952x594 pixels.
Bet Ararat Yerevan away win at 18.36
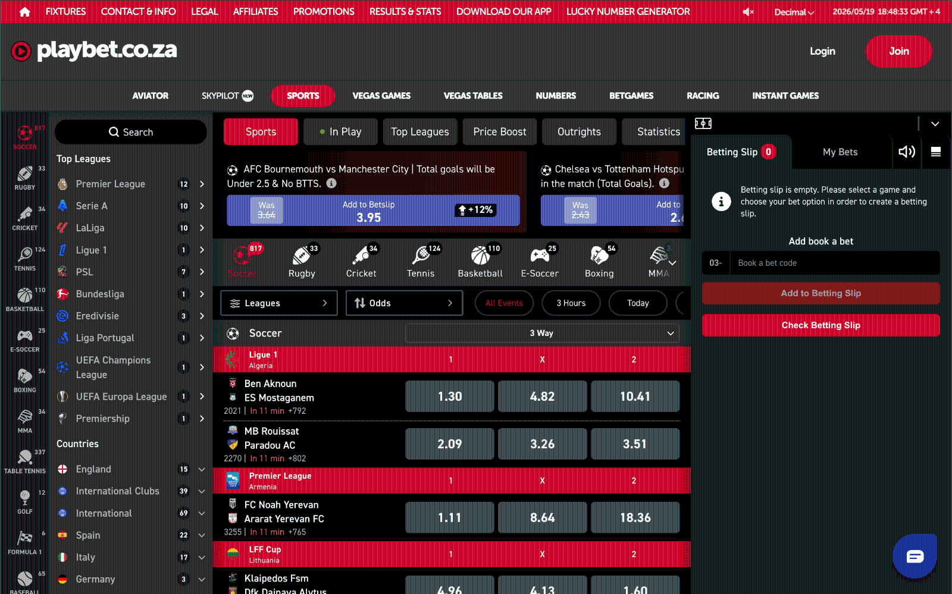point(635,518)
